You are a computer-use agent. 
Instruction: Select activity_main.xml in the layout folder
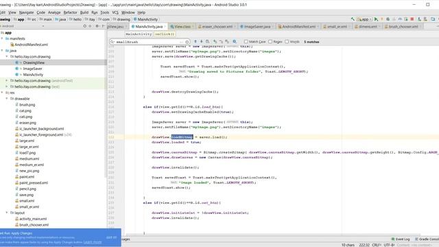pyautogui.click(x=33, y=219)
